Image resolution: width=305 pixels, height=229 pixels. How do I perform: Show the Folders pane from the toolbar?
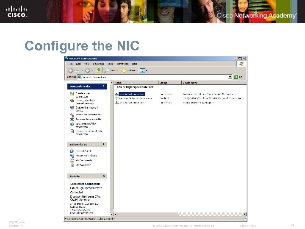pyautogui.click(x=128, y=70)
